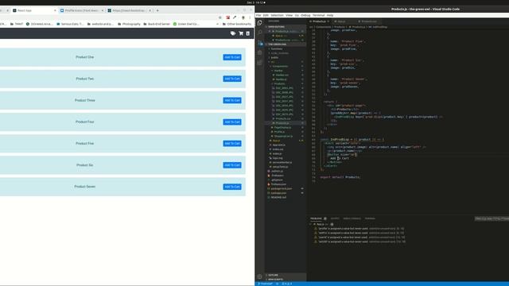Click the Problems filter input field
This screenshot has height=286, width=509.
coord(492,218)
